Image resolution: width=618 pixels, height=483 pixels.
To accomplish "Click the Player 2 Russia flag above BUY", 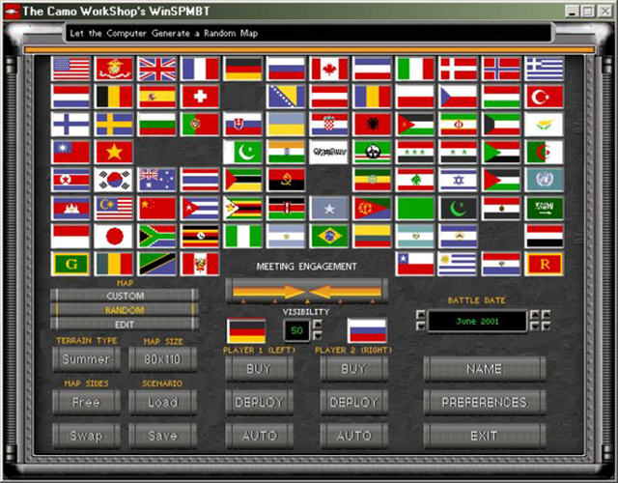I will [367, 330].
